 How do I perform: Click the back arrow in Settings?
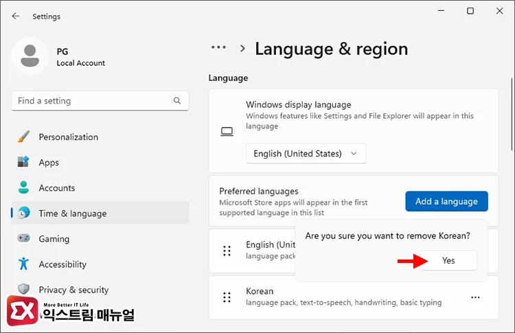[16, 16]
